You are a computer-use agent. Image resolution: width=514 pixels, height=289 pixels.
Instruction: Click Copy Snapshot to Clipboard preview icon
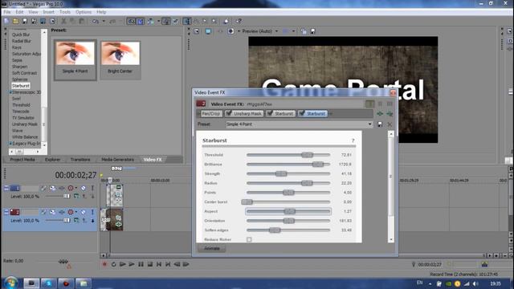pyautogui.click(x=304, y=31)
